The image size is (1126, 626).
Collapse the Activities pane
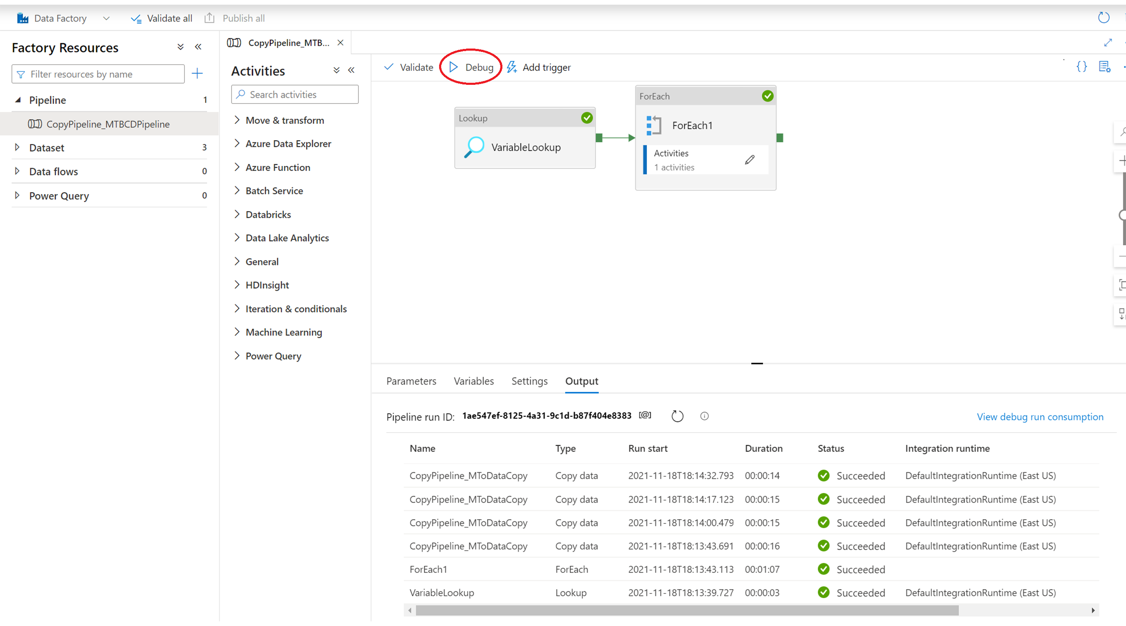point(351,70)
